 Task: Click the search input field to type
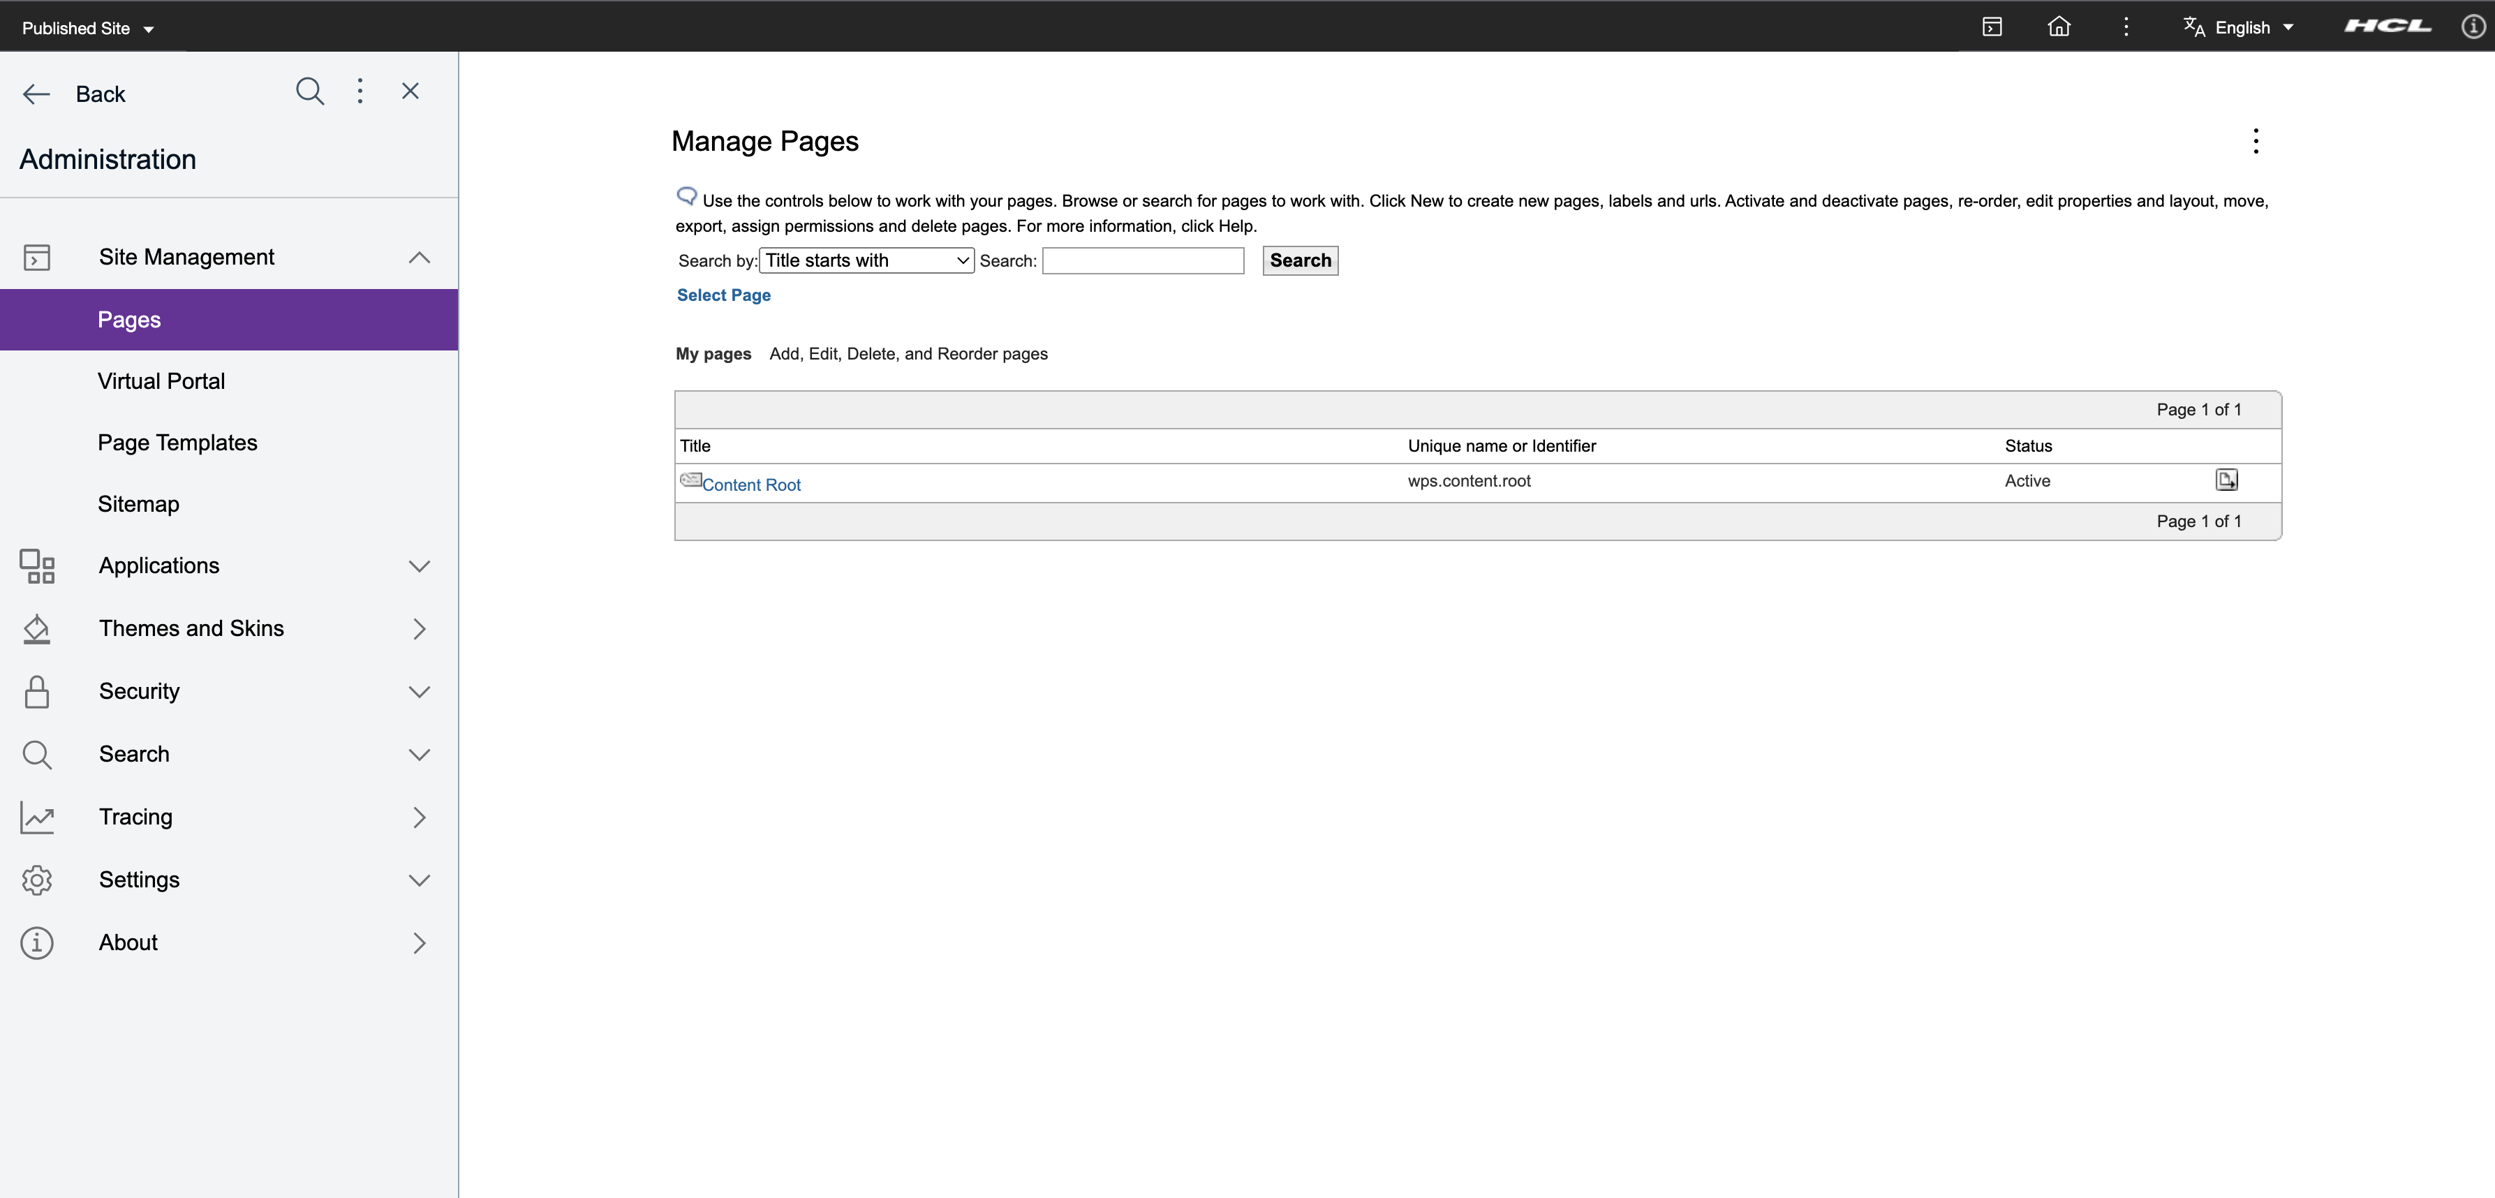coord(1143,259)
